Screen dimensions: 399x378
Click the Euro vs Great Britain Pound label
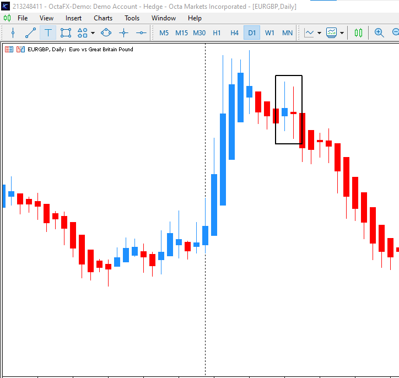tap(101, 50)
